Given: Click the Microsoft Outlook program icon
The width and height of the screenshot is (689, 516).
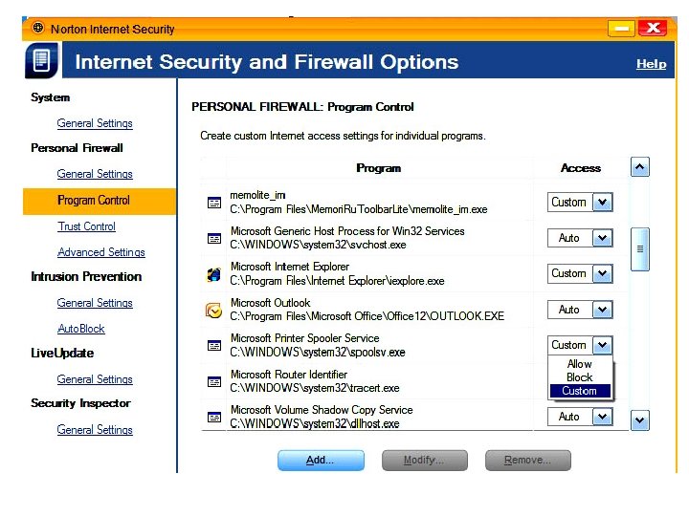Looking at the screenshot, I should tap(214, 311).
